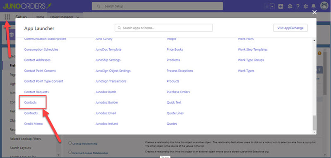The image size is (331, 158).
Task: Open Junodoc Builder
Action: [107, 102]
